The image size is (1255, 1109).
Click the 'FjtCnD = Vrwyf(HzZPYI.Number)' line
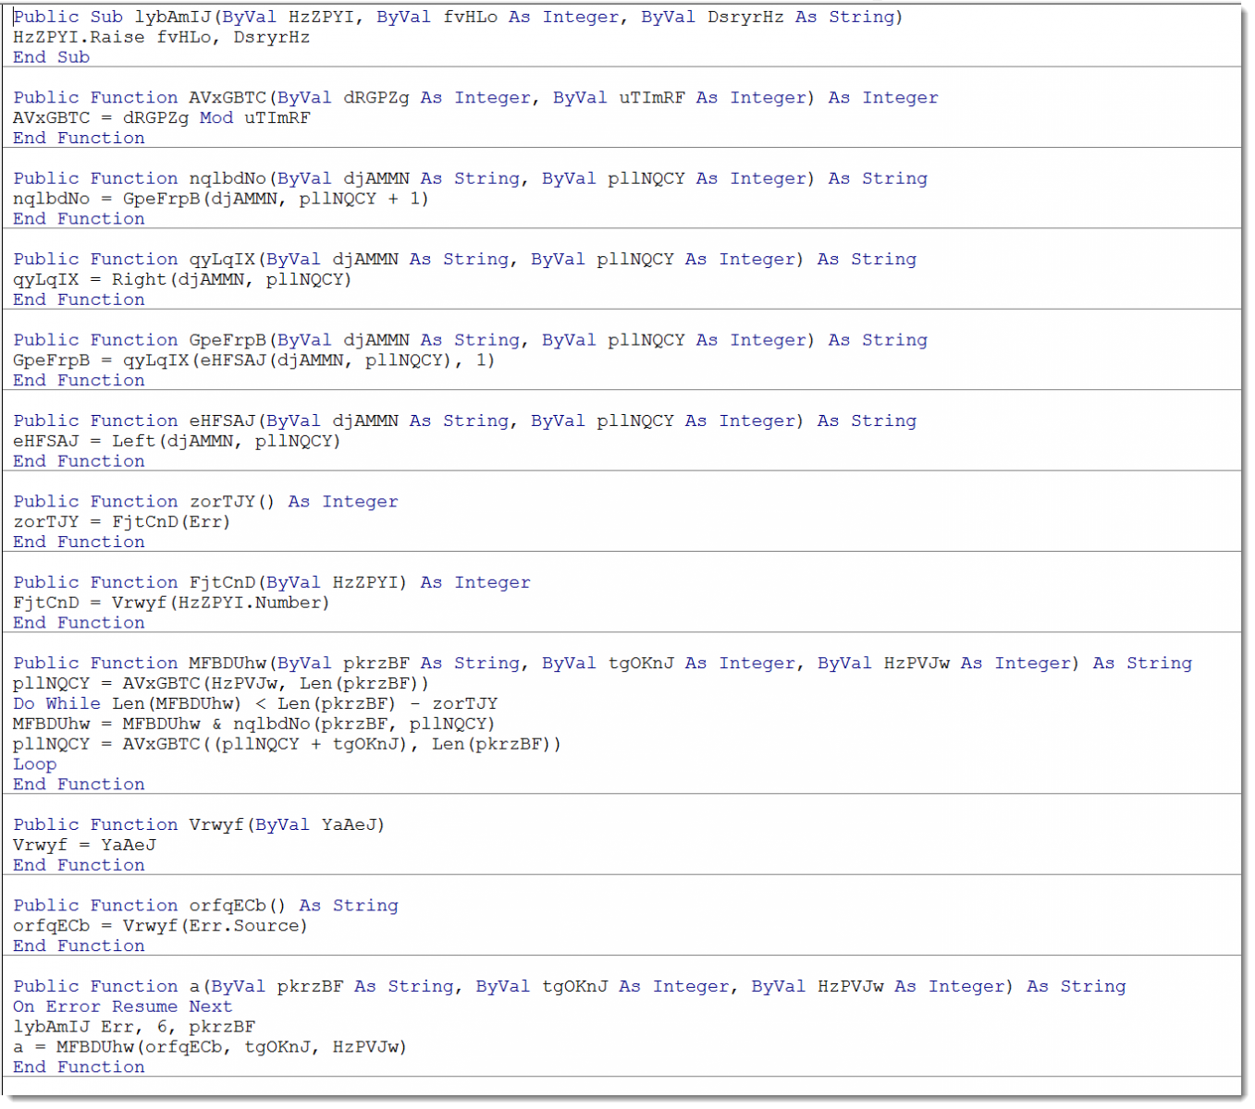point(171,603)
